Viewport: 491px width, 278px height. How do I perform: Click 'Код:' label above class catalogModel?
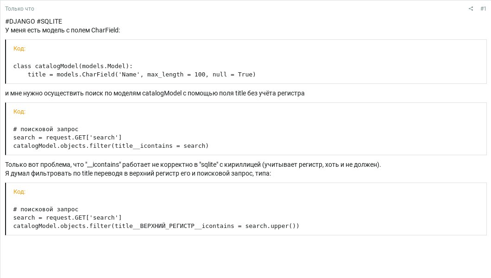pyautogui.click(x=19, y=49)
